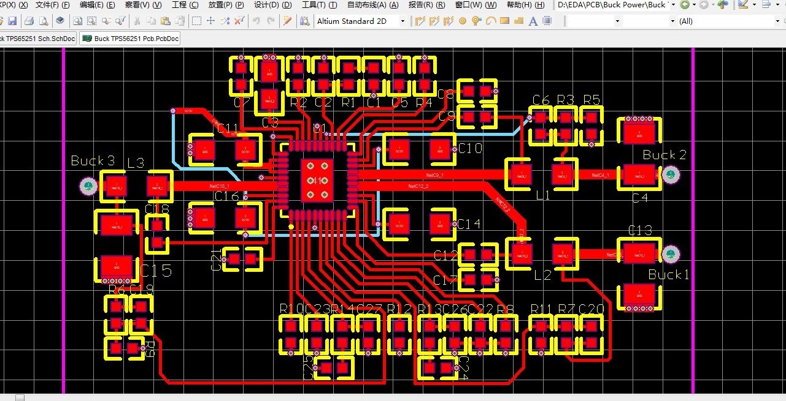Viewport: 786px width, 401px height.
Task: Select the Place Component chip icon
Action: tap(547, 21)
